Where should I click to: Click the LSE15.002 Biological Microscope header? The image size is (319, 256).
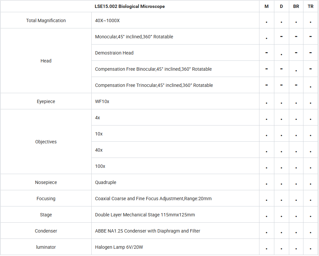pos(130,6)
